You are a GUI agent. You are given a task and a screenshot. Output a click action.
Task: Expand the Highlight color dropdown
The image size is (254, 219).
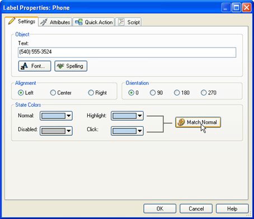(140, 116)
